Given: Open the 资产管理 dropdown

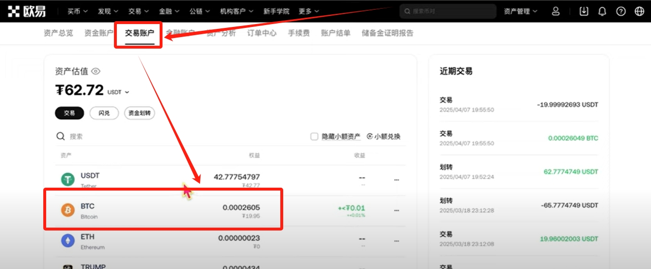Looking at the screenshot, I should (521, 11).
